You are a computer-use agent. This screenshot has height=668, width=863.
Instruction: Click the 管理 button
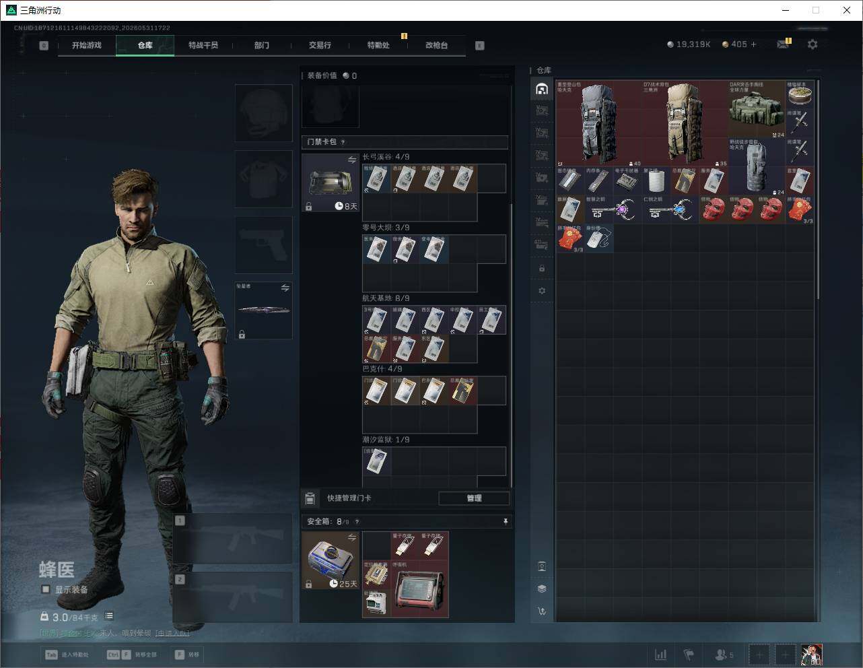[474, 498]
